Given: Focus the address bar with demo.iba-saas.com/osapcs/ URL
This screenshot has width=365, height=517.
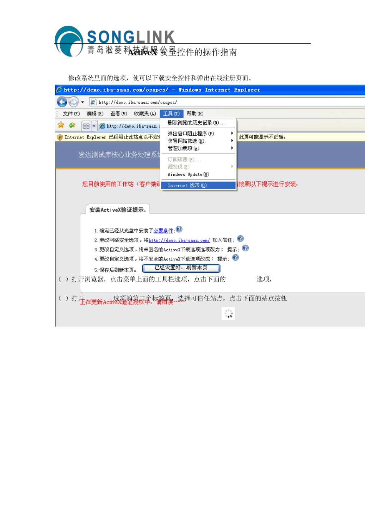Looking at the screenshot, I should pos(227,102).
